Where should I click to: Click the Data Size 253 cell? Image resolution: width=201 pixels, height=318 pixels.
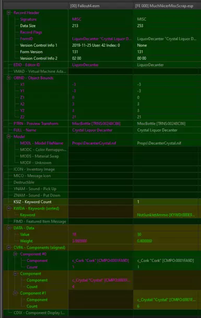166,26
